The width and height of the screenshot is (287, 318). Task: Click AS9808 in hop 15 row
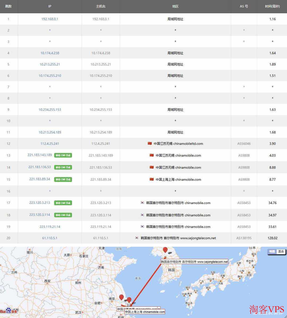tap(244, 179)
